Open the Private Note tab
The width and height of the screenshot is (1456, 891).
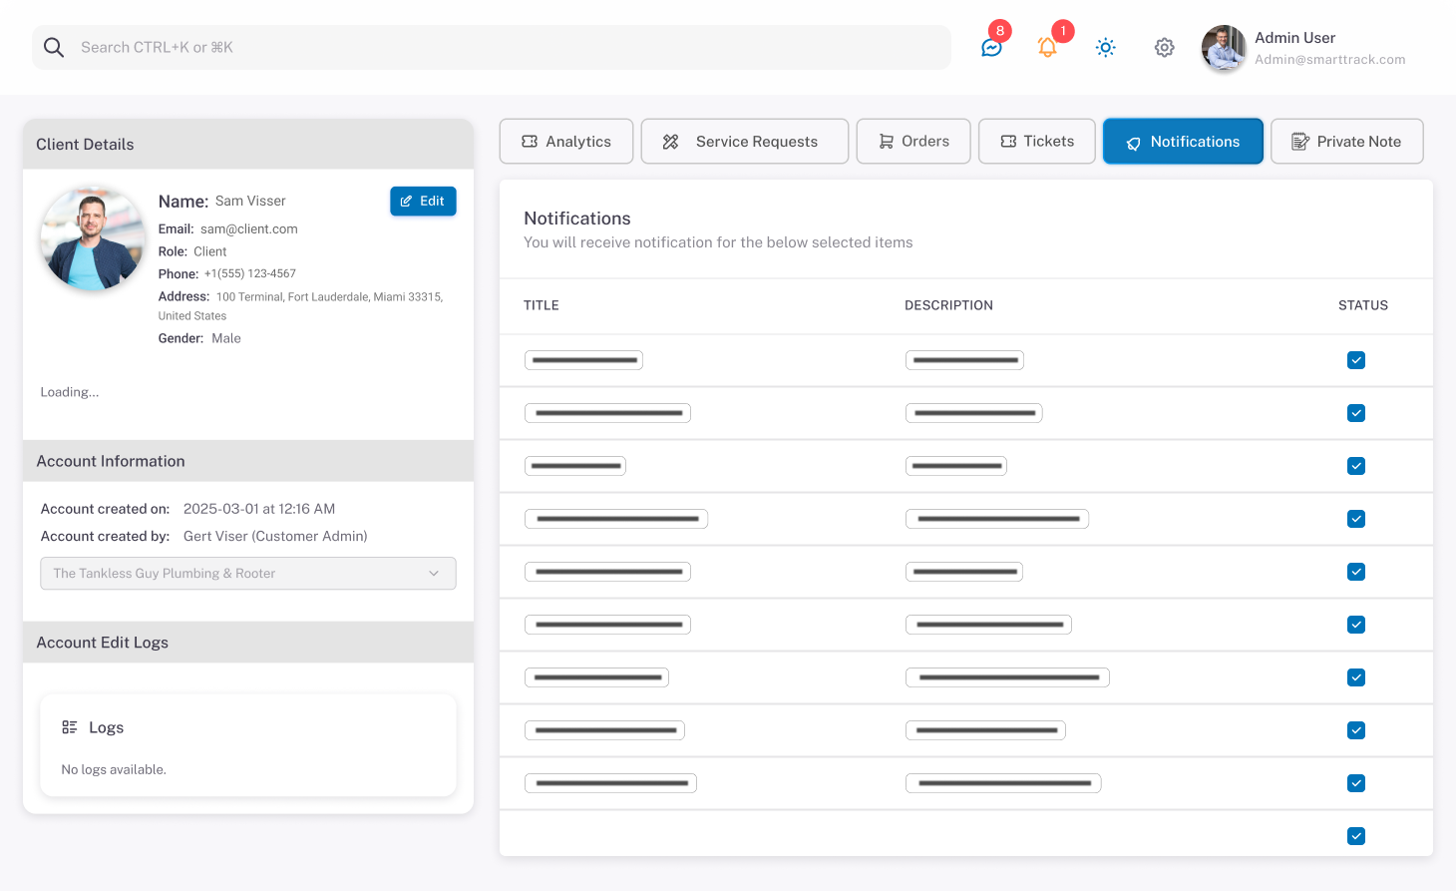click(1346, 142)
